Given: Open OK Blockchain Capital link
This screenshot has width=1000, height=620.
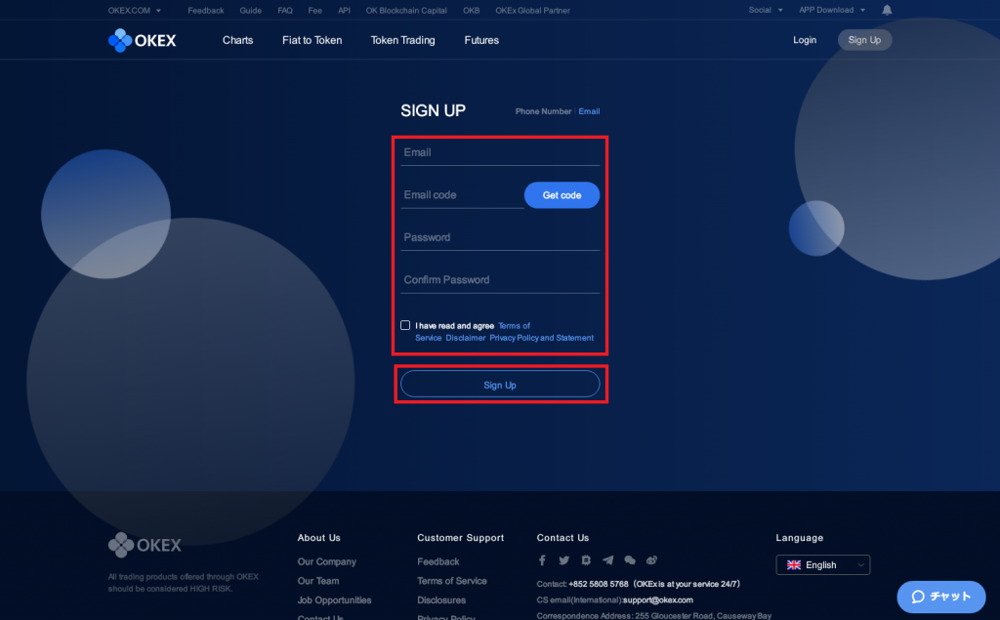Looking at the screenshot, I should point(406,10).
